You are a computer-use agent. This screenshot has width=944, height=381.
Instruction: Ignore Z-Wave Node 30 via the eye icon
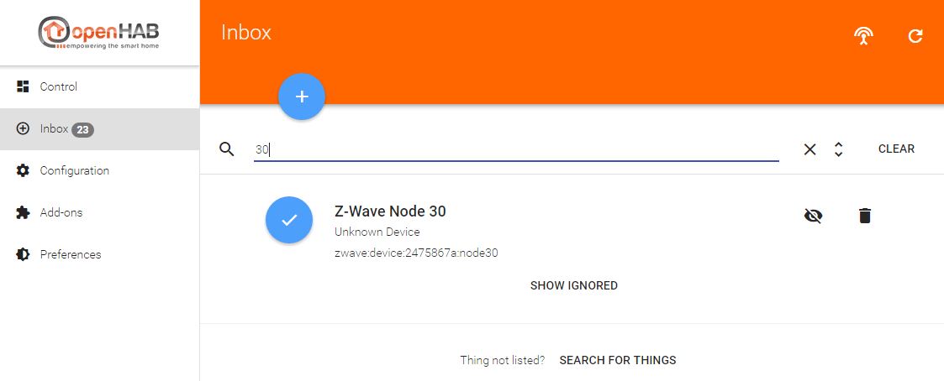pos(813,215)
